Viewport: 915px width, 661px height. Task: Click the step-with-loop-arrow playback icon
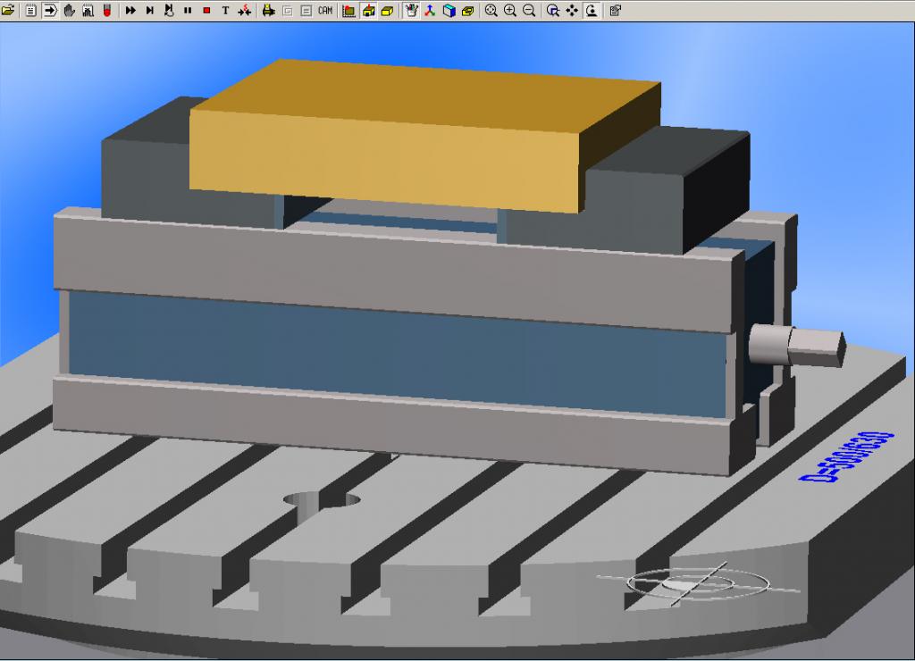point(169,11)
